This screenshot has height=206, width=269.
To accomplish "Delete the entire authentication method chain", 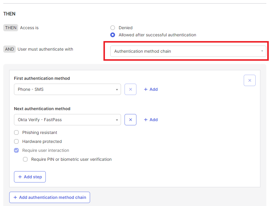I will pos(249,80).
